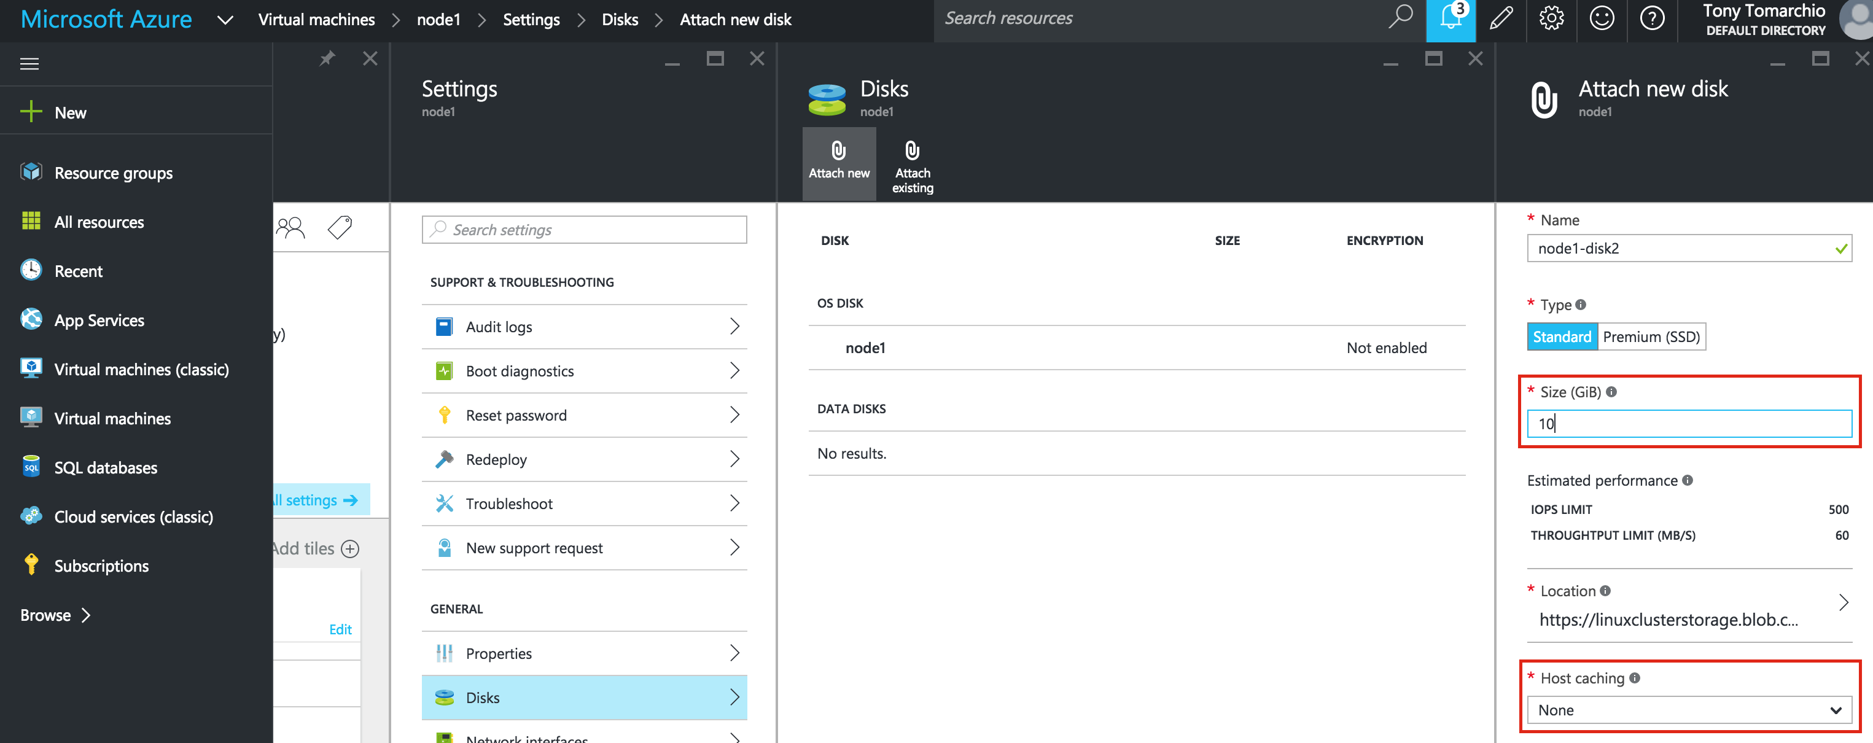
Task: Click the Size (GiB) info icon
Action: 1612,392
